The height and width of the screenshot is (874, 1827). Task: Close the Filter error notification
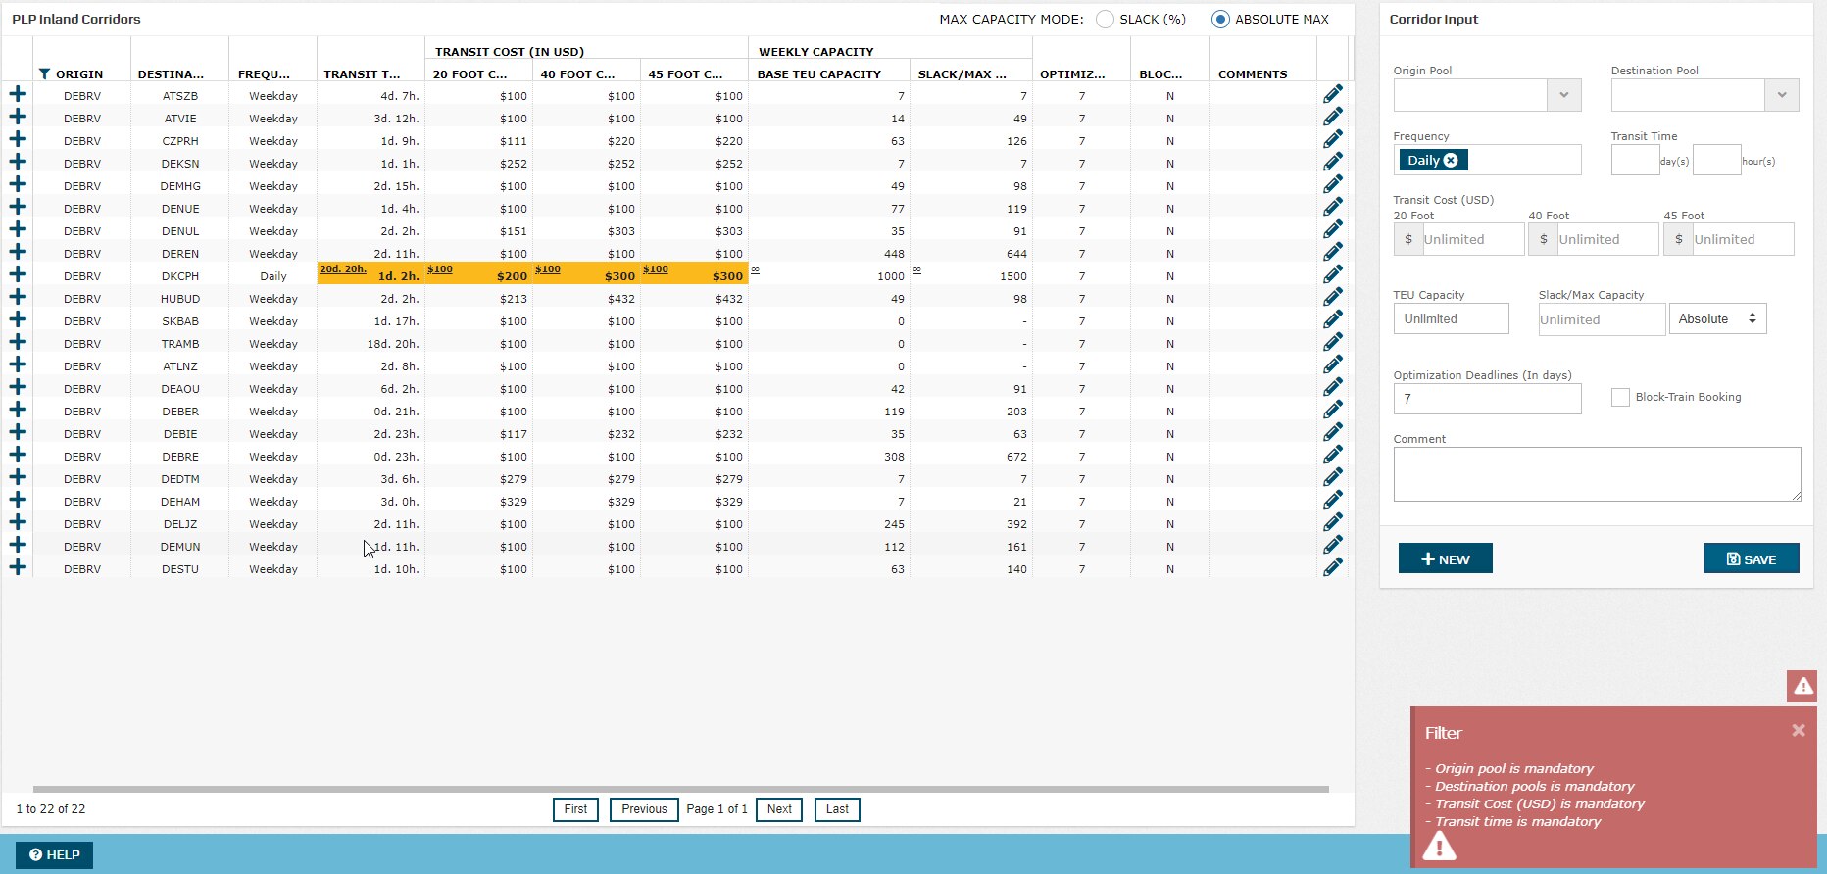(1798, 731)
